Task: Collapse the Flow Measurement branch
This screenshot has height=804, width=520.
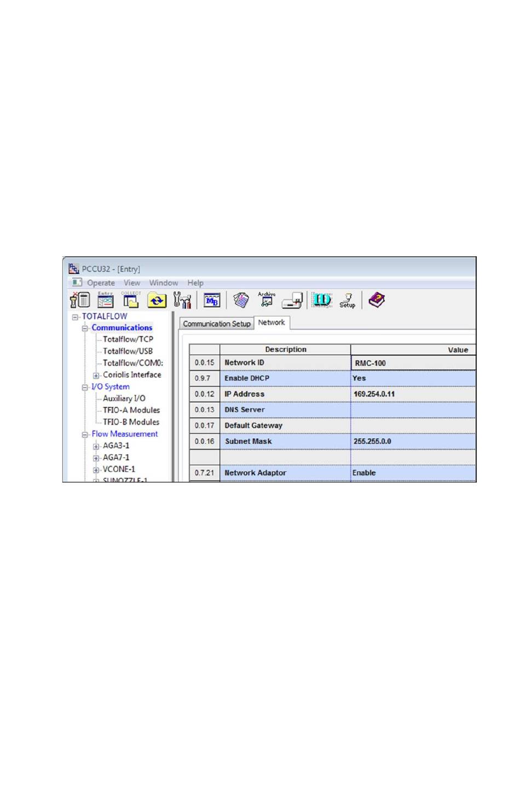Action: coord(85,435)
